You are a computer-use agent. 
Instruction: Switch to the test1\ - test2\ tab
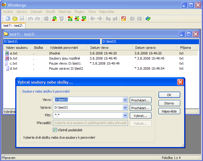click(x=13, y=26)
